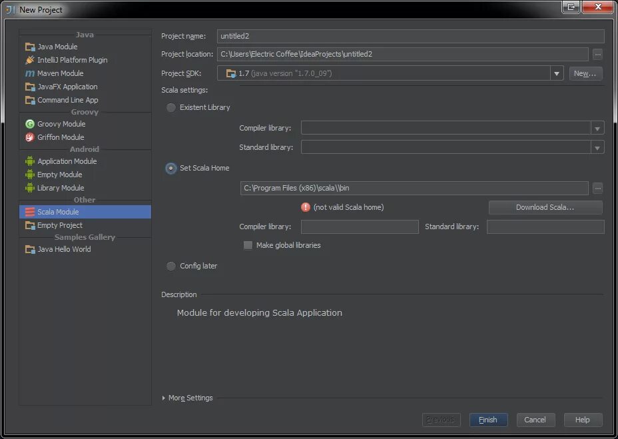
Task: Click the New... SDK button
Action: point(585,73)
